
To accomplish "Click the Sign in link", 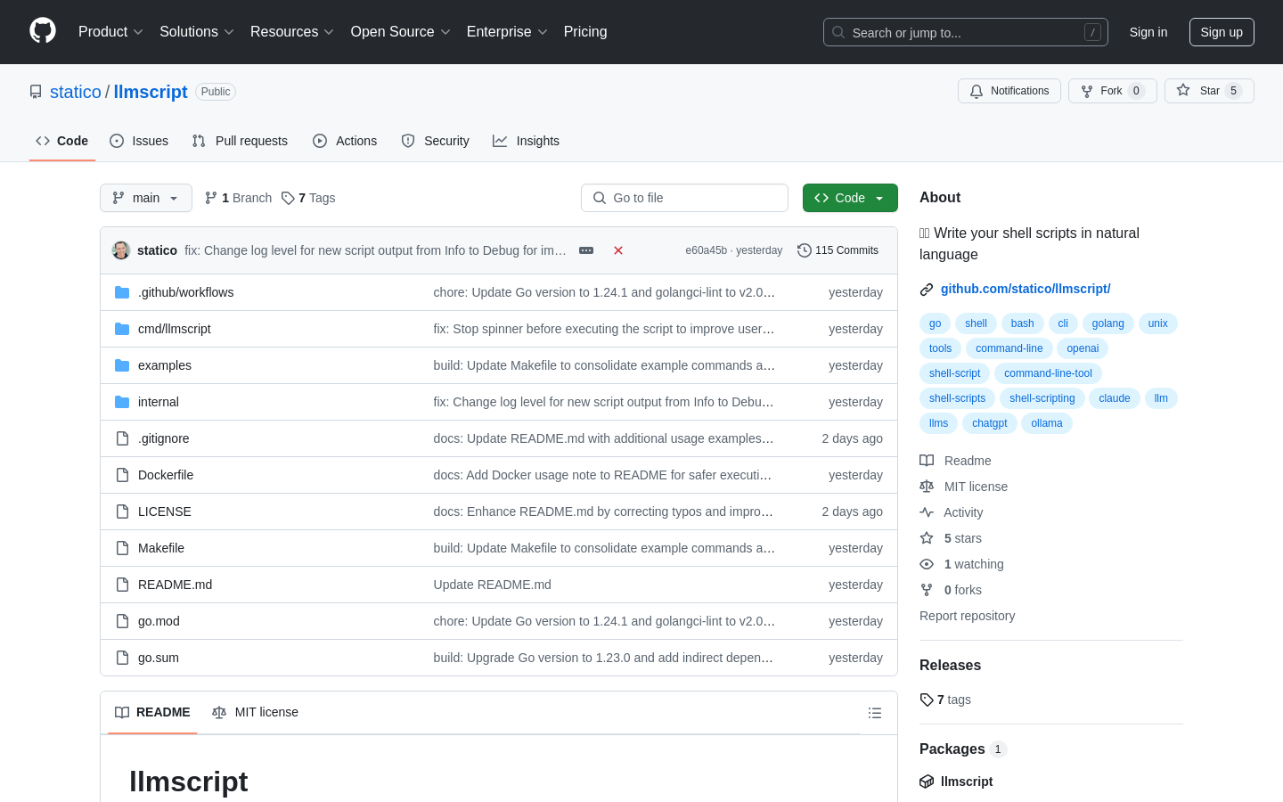I will pos(1148,32).
